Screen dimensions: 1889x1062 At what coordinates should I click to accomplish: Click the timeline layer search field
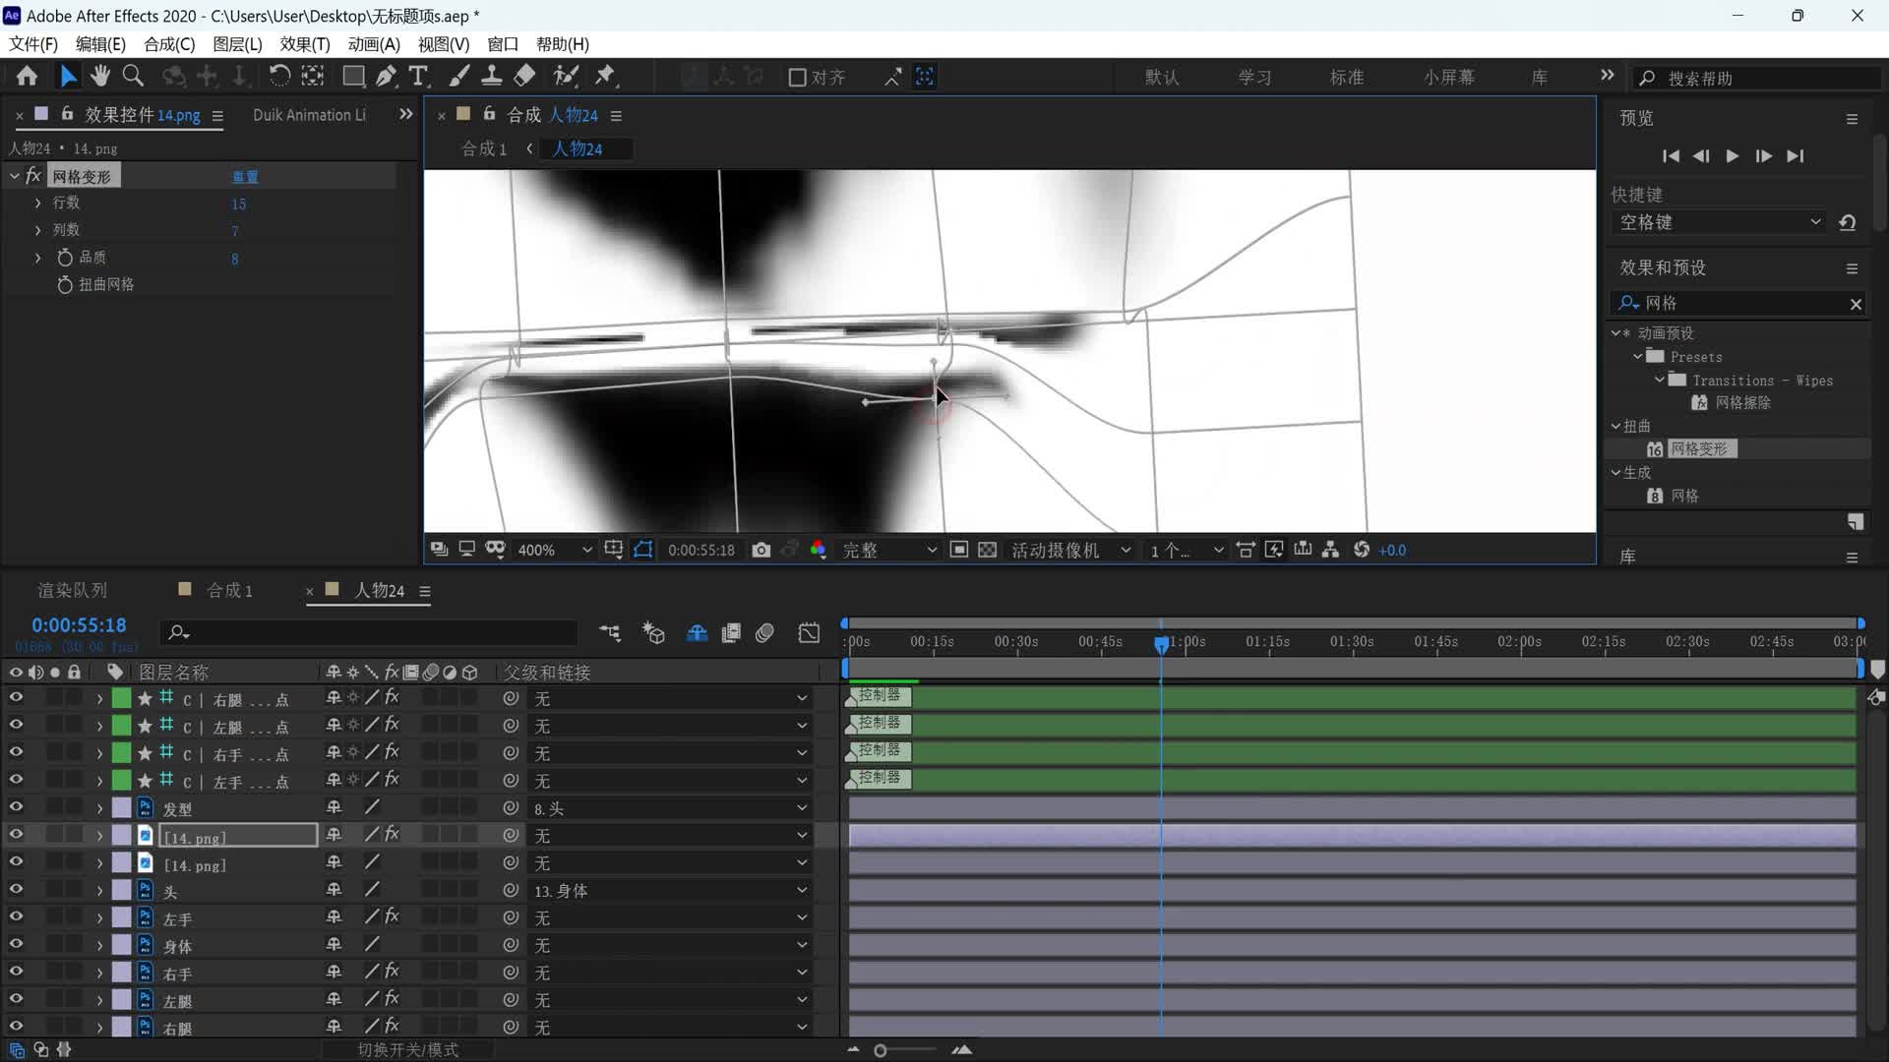click(370, 632)
